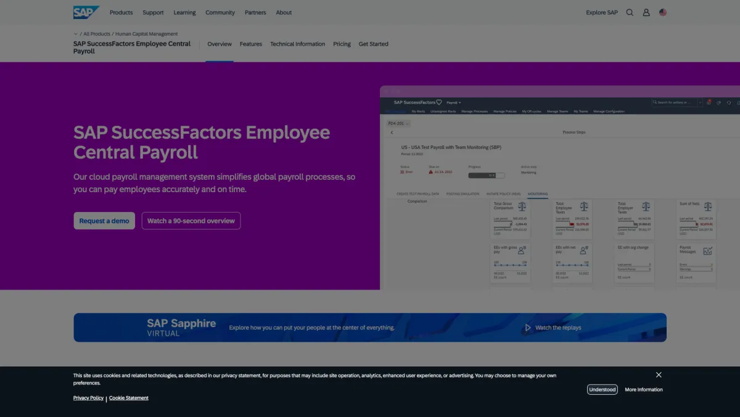Image resolution: width=740 pixels, height=417 pixels.
Task: Open the Privacy Policy link
Action: point(88,398)
